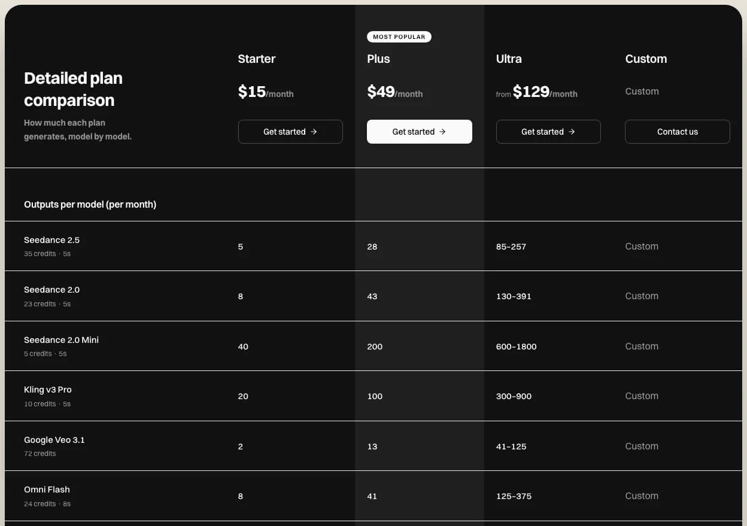This screenshot has height=526, width=747.
Task: Click the 35 credits · 5s note
Action: point(47,254)
